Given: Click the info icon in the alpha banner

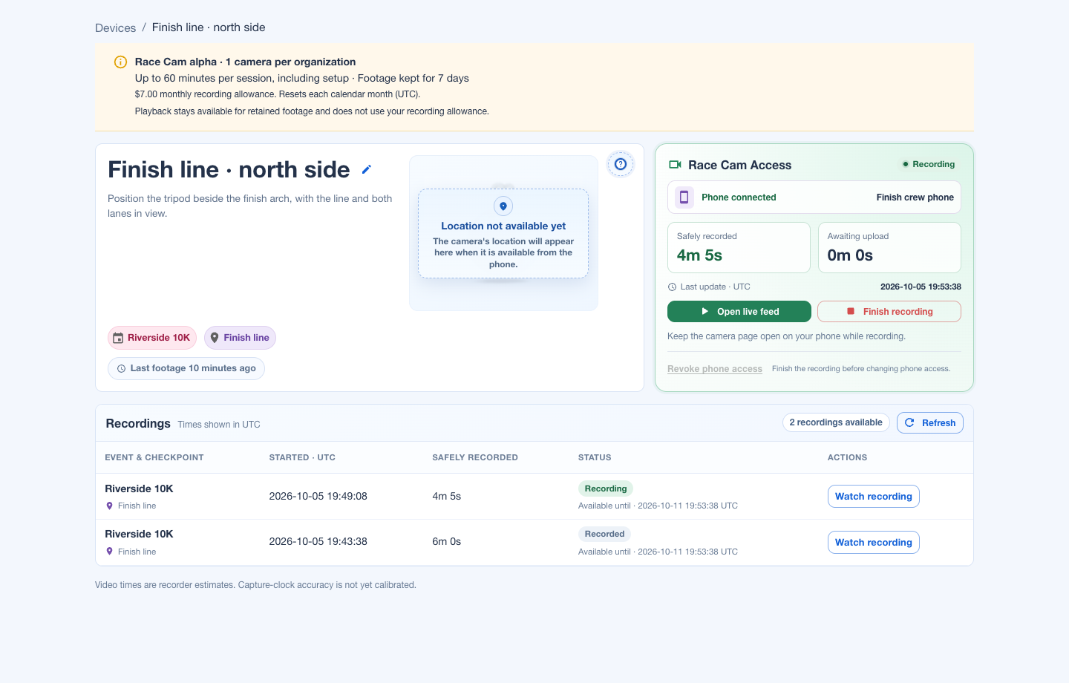Looking at the screenshot, I should click(x=120, y=62).
